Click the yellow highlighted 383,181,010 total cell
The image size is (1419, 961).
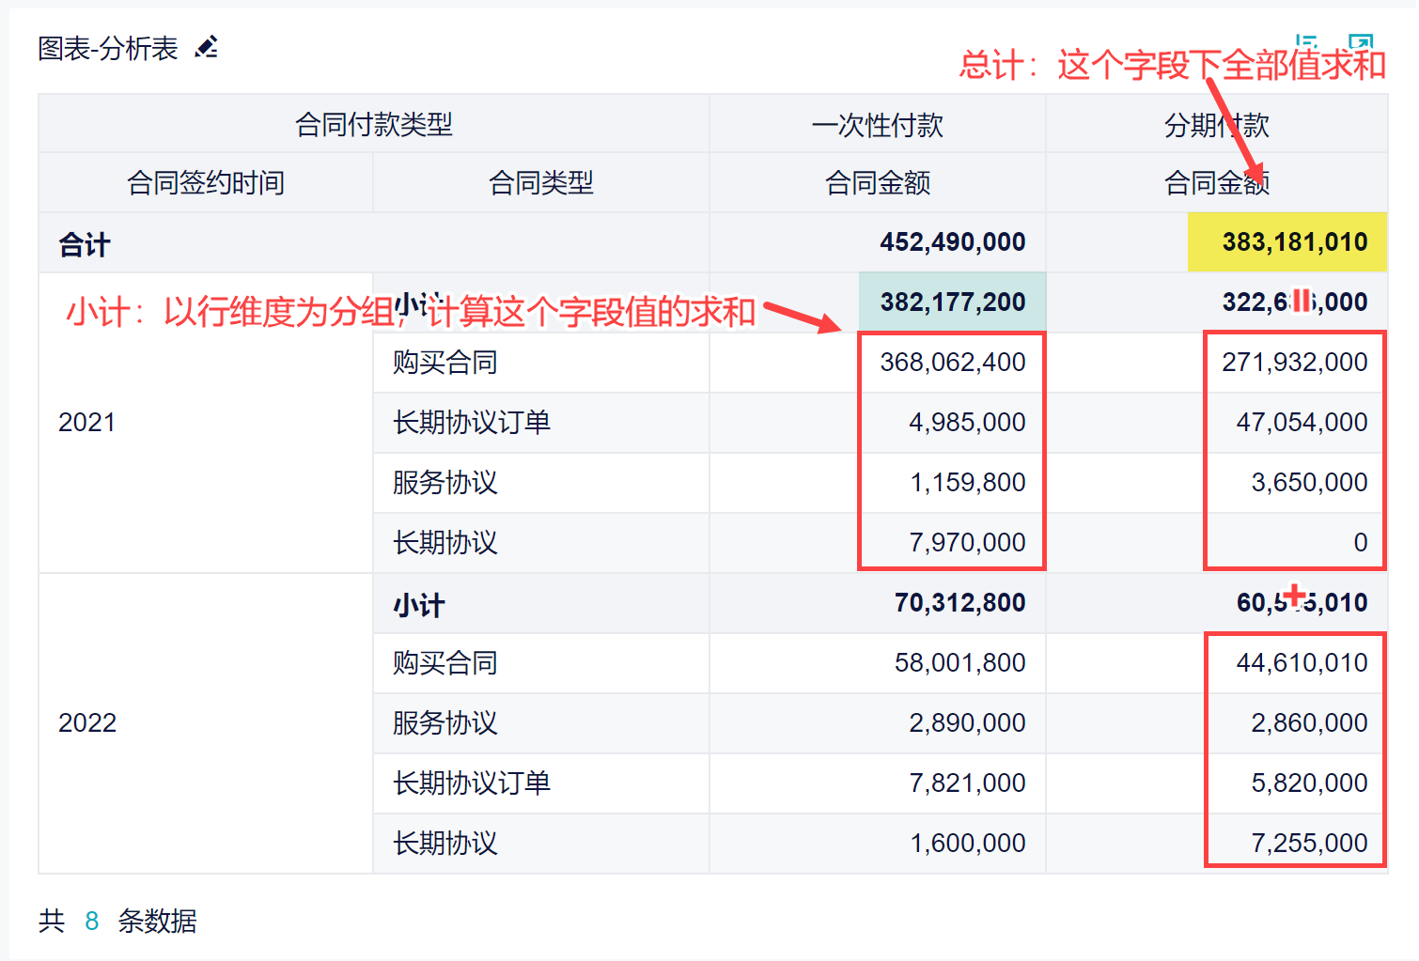1287,242
